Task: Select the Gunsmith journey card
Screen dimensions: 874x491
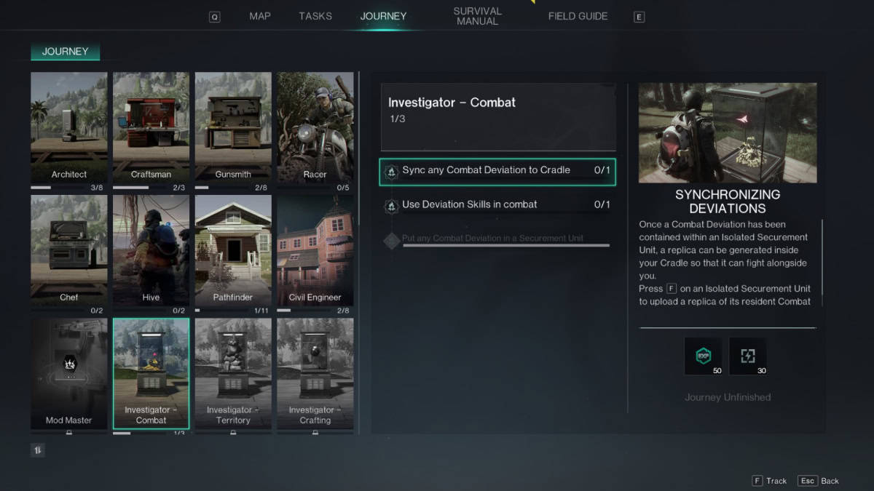Action: click(x=233, y=127)
